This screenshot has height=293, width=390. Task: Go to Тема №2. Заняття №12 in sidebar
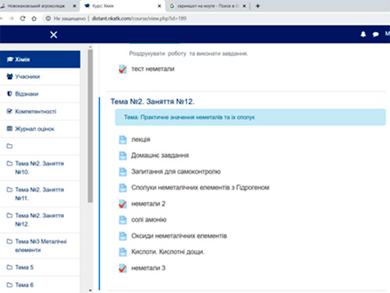[x=40, y=220]
